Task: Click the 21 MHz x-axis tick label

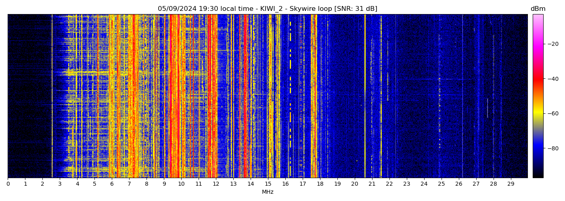Action: point(372,184)
